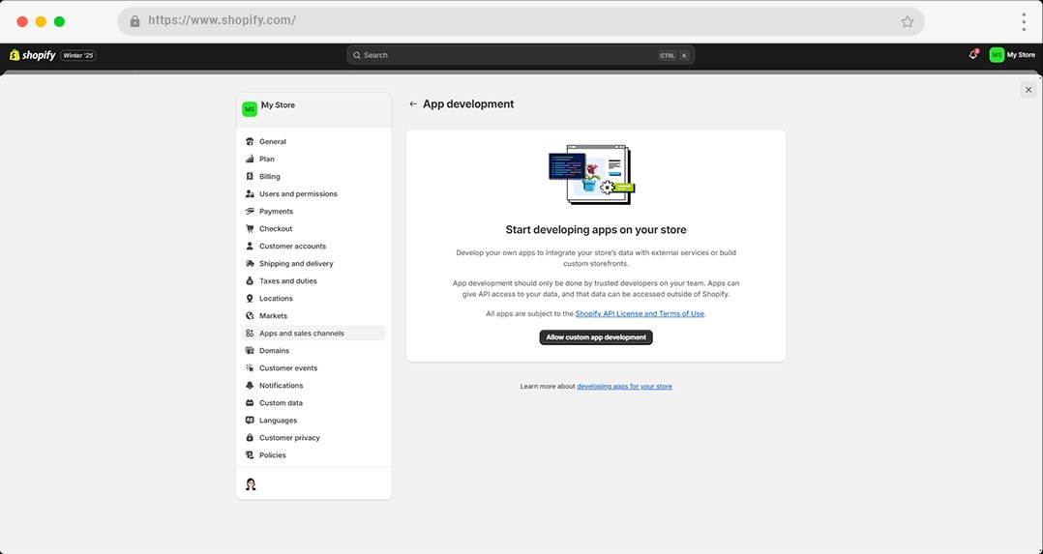Viewport: 1043px width, 554px height.
Task: Click Allow custom app development button
Action: pyautogui.click(x=596, y=337)
